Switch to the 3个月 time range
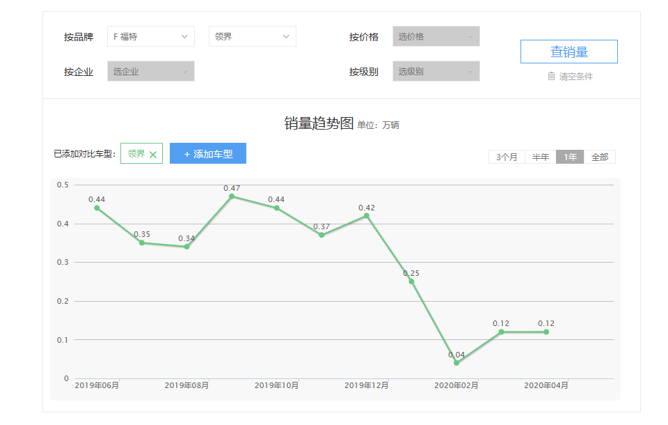 tap(507, 157)
